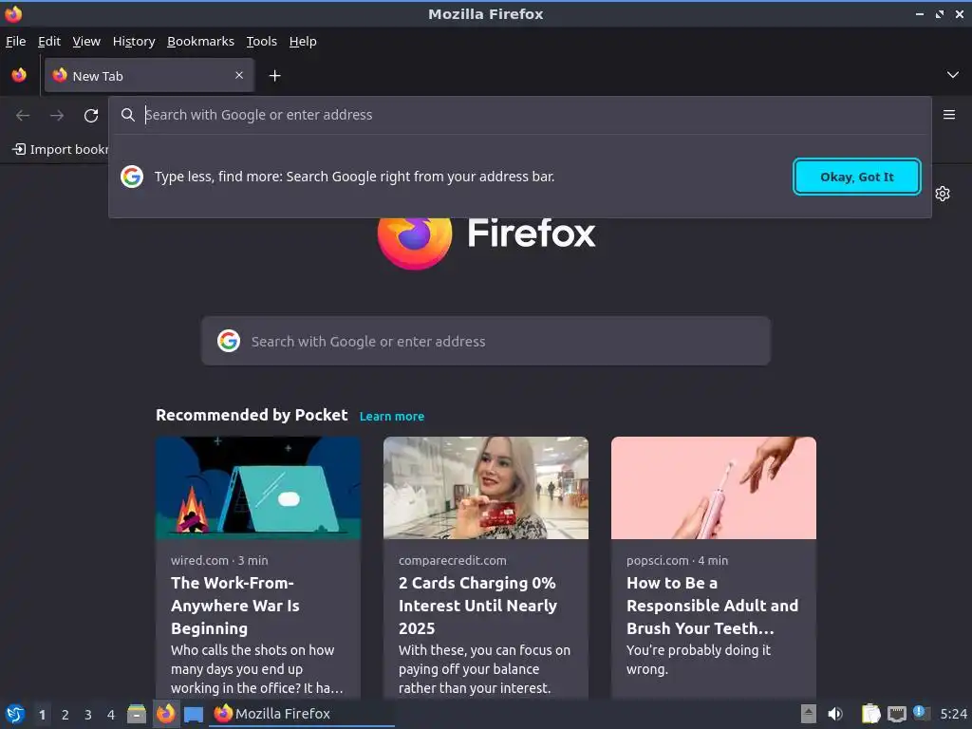Open the Tools menu
The height and width of the screenshot is (729, 972).
(261, 42)
